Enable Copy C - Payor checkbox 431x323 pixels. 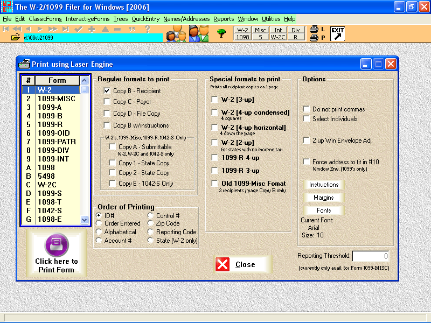(107, 102)
